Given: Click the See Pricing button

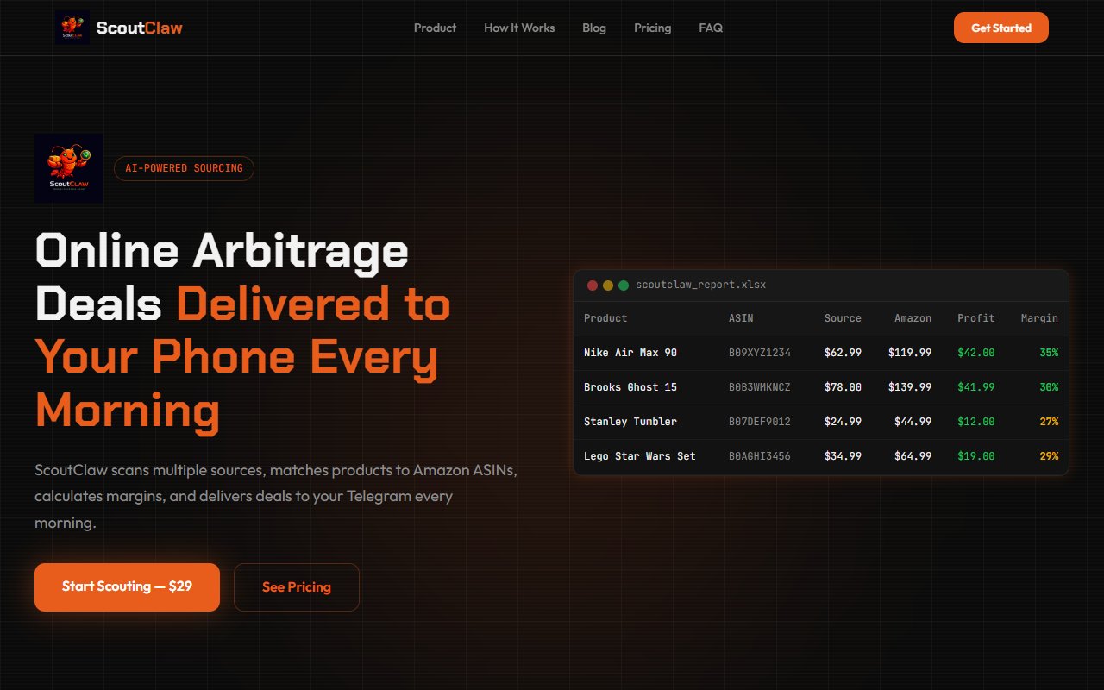Looking at the screenshot, I should (297, 587).
